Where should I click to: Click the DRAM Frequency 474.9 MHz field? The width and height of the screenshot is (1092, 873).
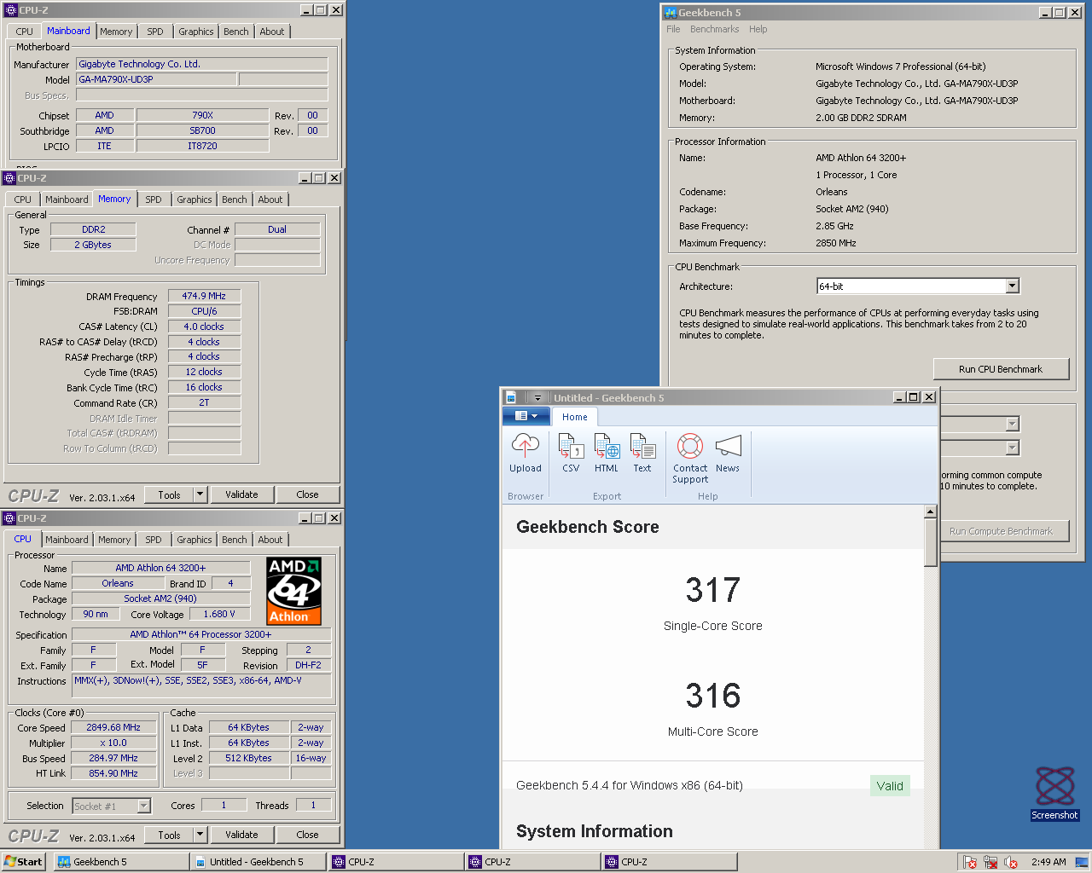point(204,296)
